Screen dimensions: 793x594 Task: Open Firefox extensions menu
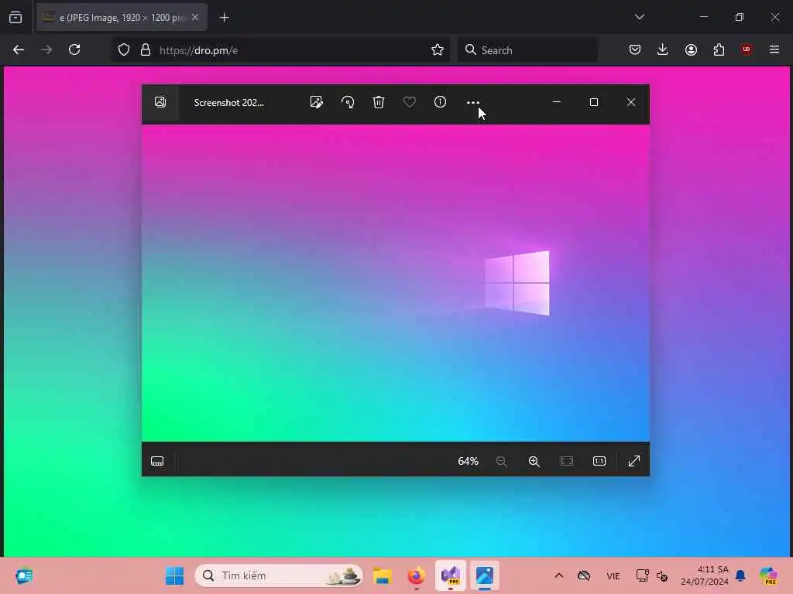tap(719, 50)
